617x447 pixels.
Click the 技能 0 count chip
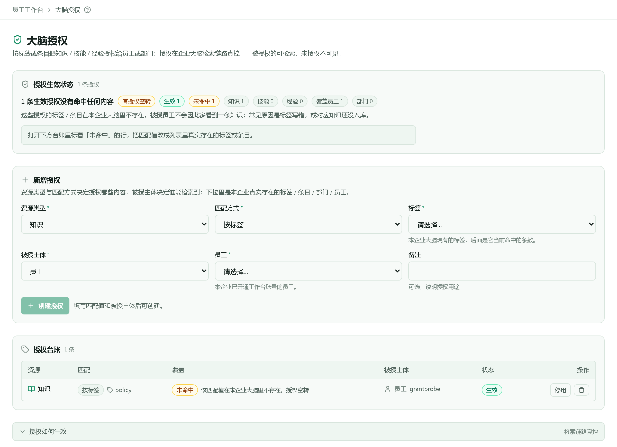265,101
